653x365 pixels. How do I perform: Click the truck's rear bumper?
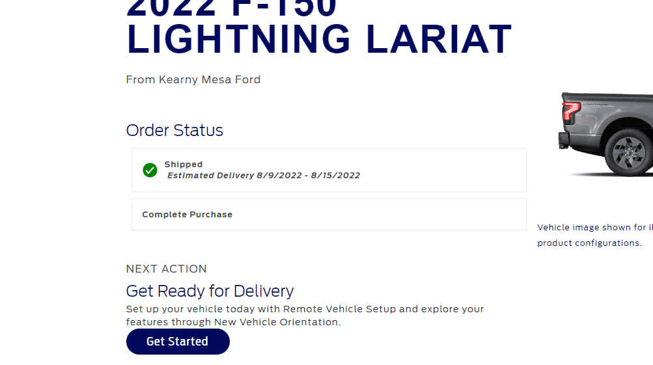(564, 139)
